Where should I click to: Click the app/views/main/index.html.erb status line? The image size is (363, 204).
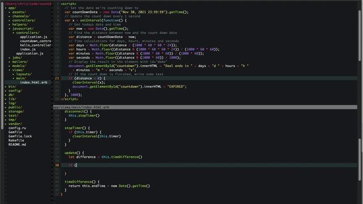pyautogui.click(x=205, y=107)
